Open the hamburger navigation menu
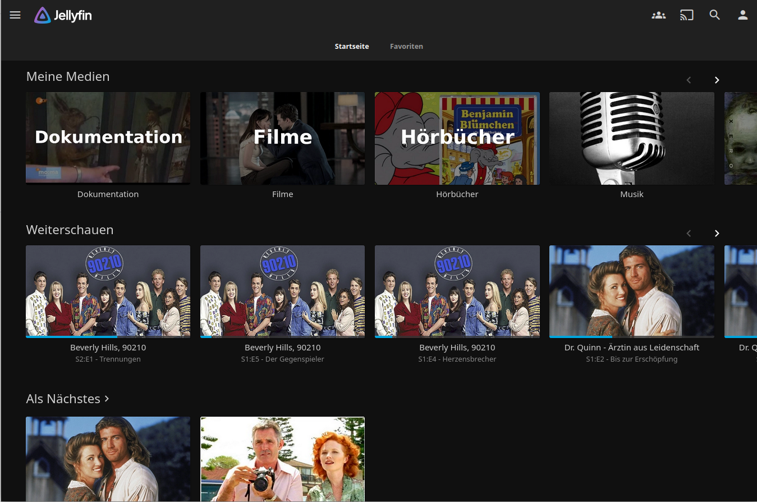Image resolution: width=757 pixels, height=502 pixels. pos(15,15)
